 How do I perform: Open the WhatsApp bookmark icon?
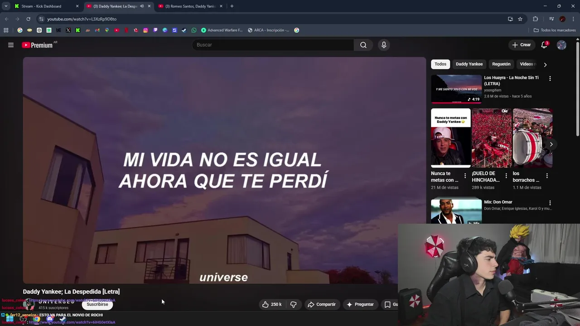[194, 30]
